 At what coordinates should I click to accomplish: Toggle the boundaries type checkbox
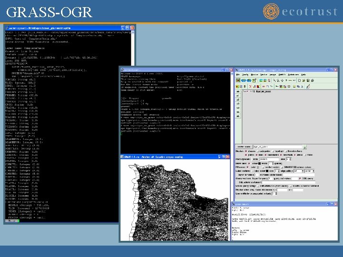click(x=265, y=155)
